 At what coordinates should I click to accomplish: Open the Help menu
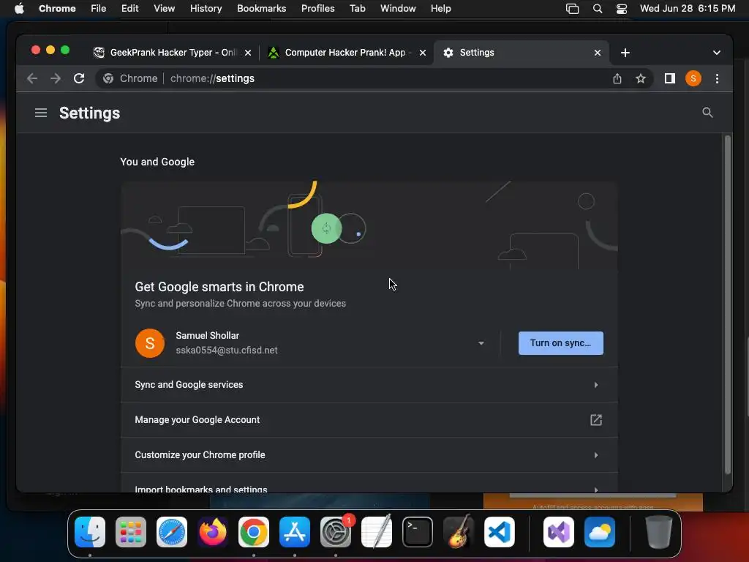[x=440, y=9]
